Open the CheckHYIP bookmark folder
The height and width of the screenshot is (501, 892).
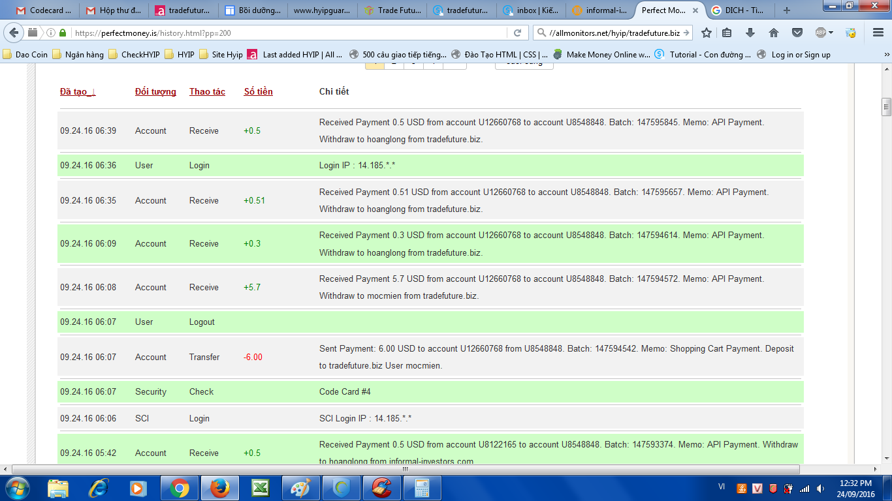click(x=134, y=55)
